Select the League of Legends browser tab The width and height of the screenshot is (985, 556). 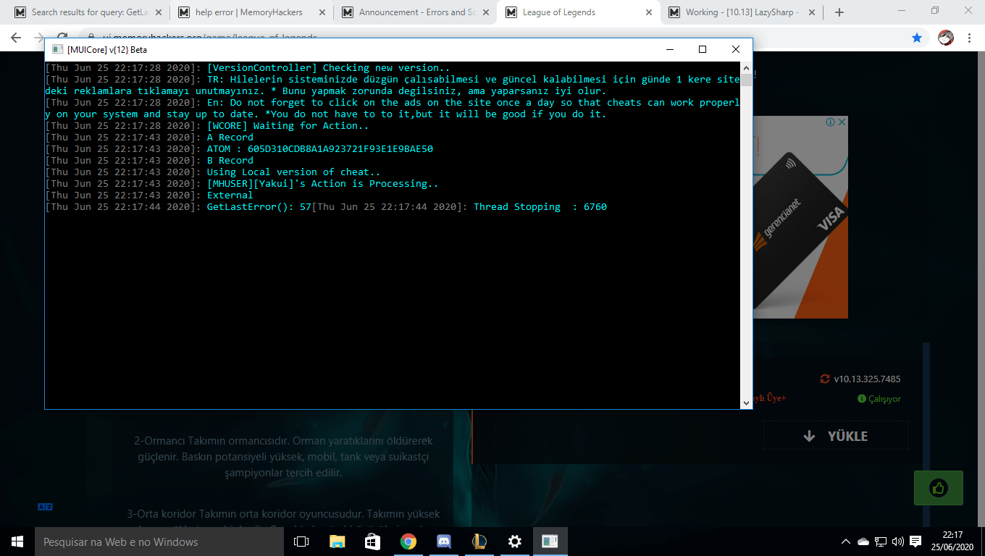coord(577,12)
